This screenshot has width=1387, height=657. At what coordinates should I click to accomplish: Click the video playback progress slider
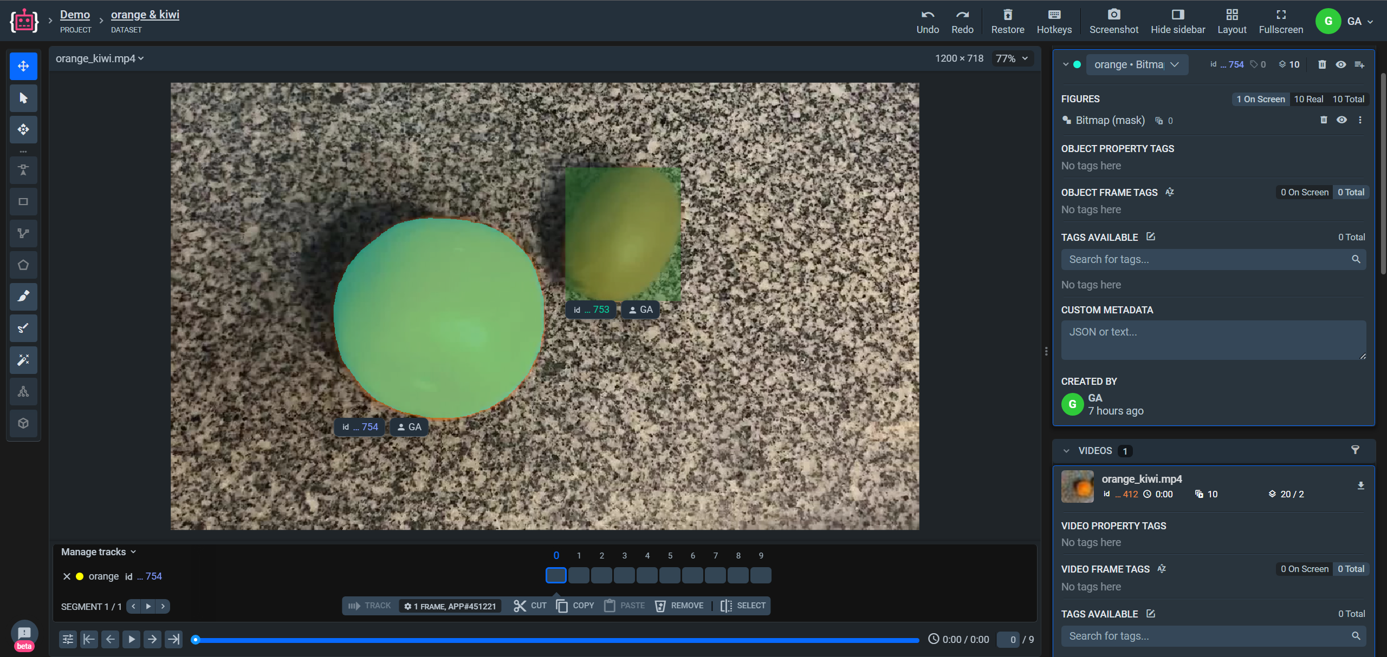click(x=557, y=640)
